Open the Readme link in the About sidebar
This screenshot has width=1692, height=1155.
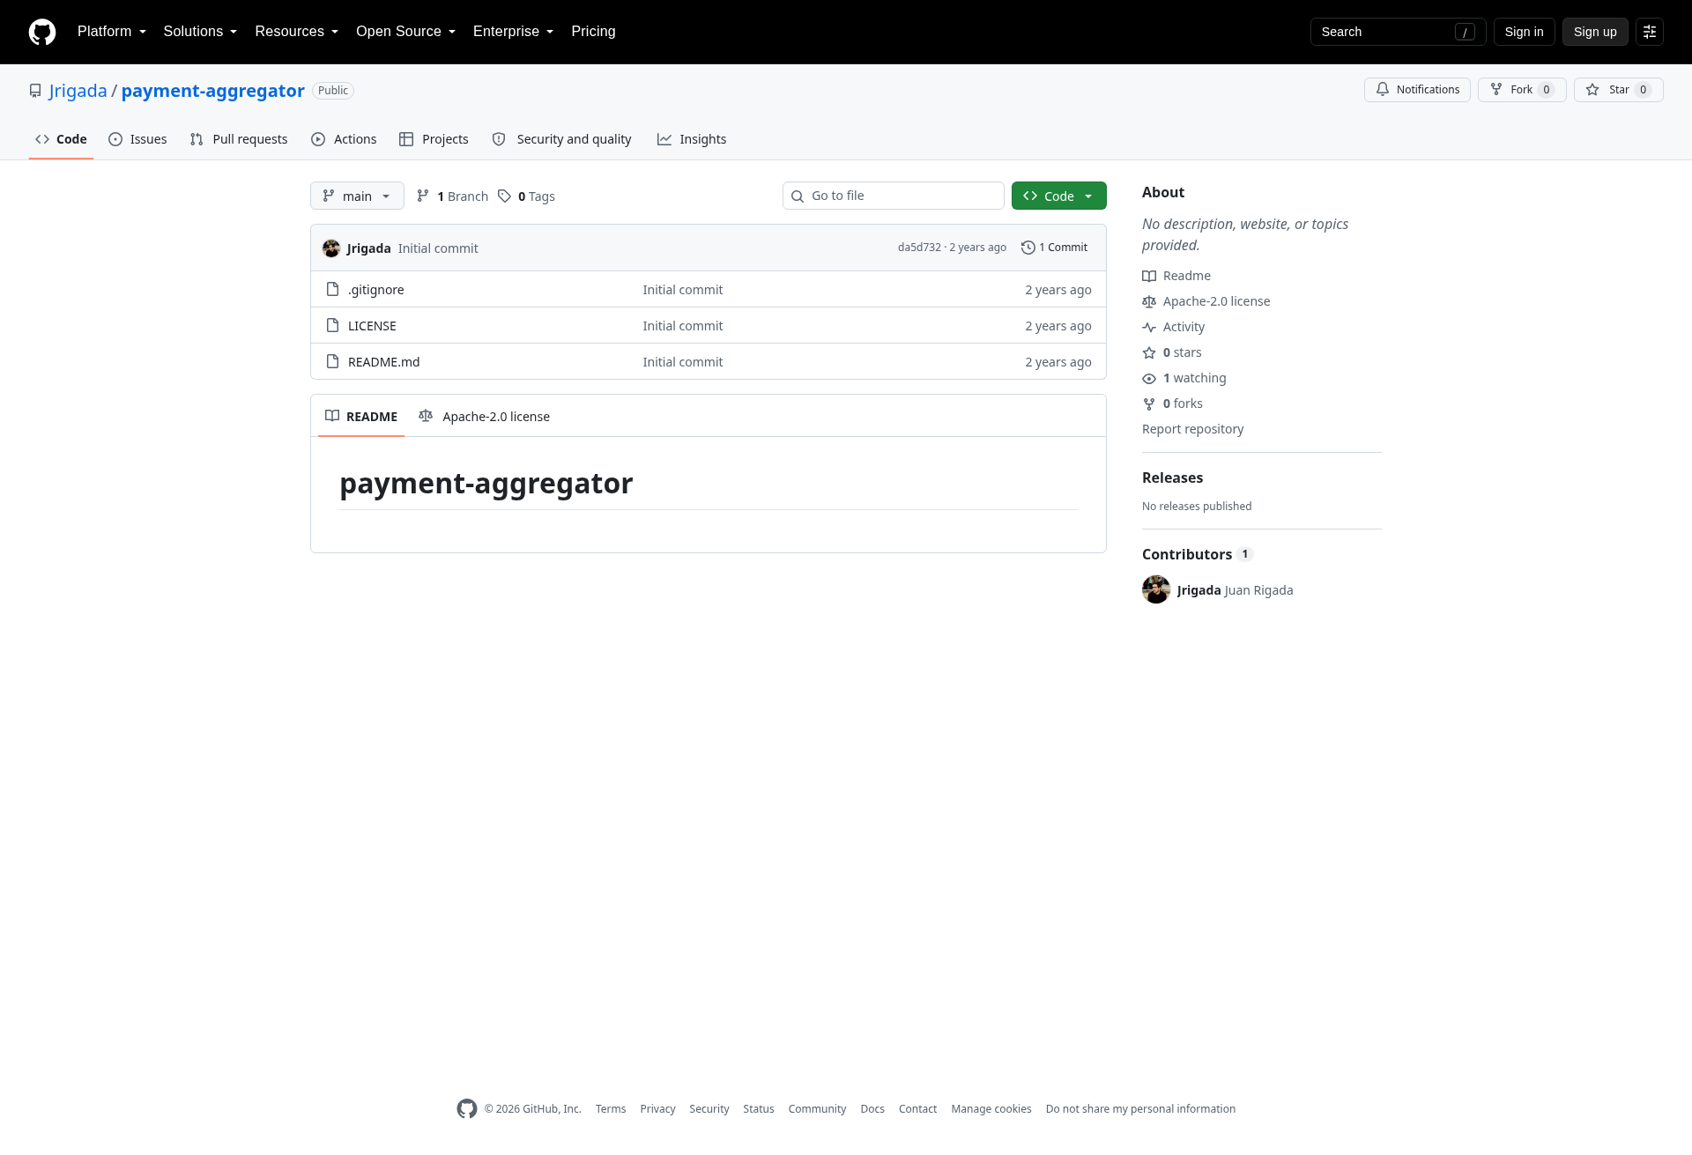click(1176, 276)
